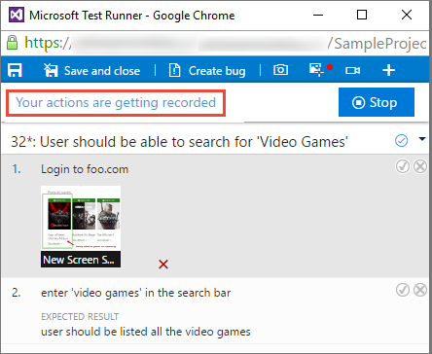
Task: Open the New Screen S... screenshot thumbnail
Action: [x=81, y=227]
